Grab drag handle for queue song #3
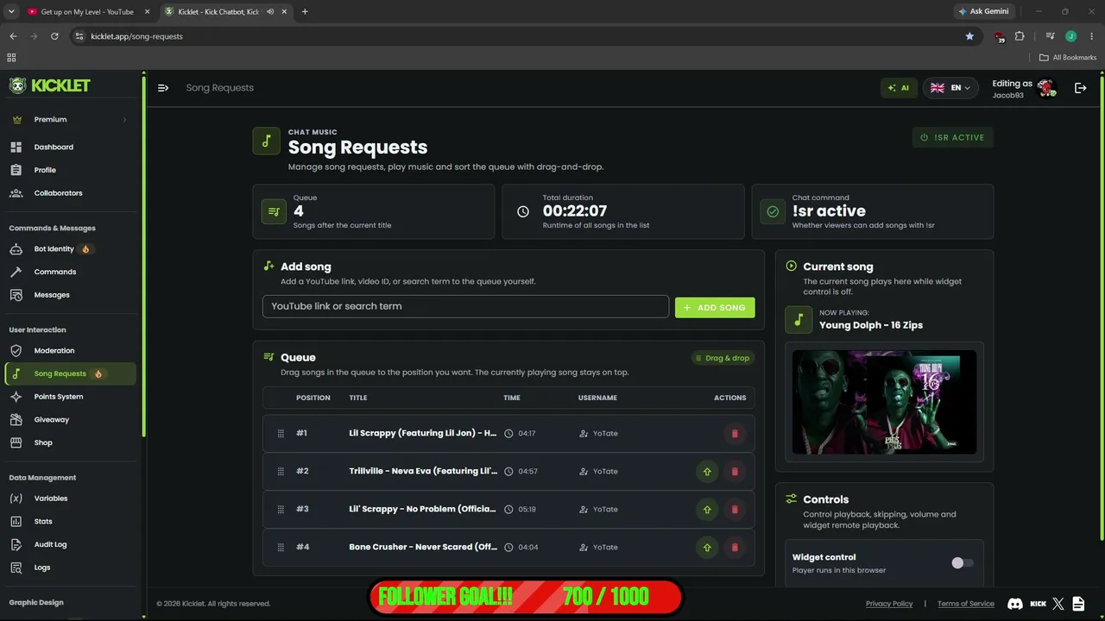Image resolution: width=1105 pixels, height=621 pixels. [x=281, y=509]
